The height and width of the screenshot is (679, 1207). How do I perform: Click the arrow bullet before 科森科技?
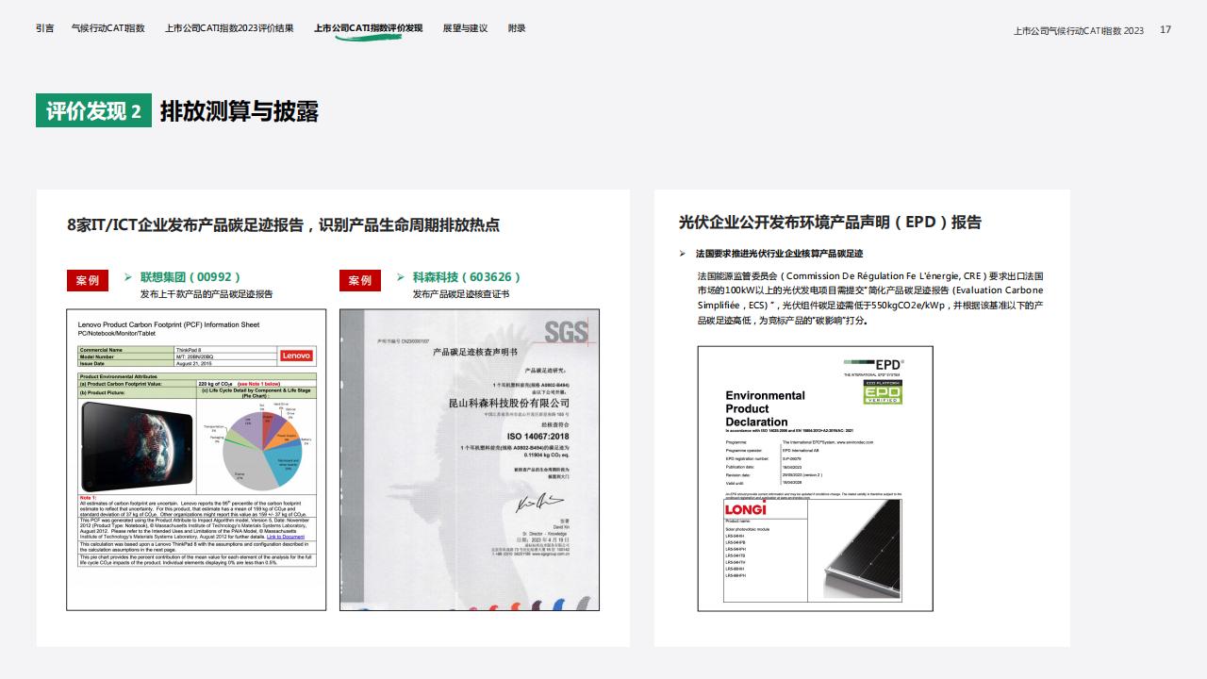[x=401, y=277]
